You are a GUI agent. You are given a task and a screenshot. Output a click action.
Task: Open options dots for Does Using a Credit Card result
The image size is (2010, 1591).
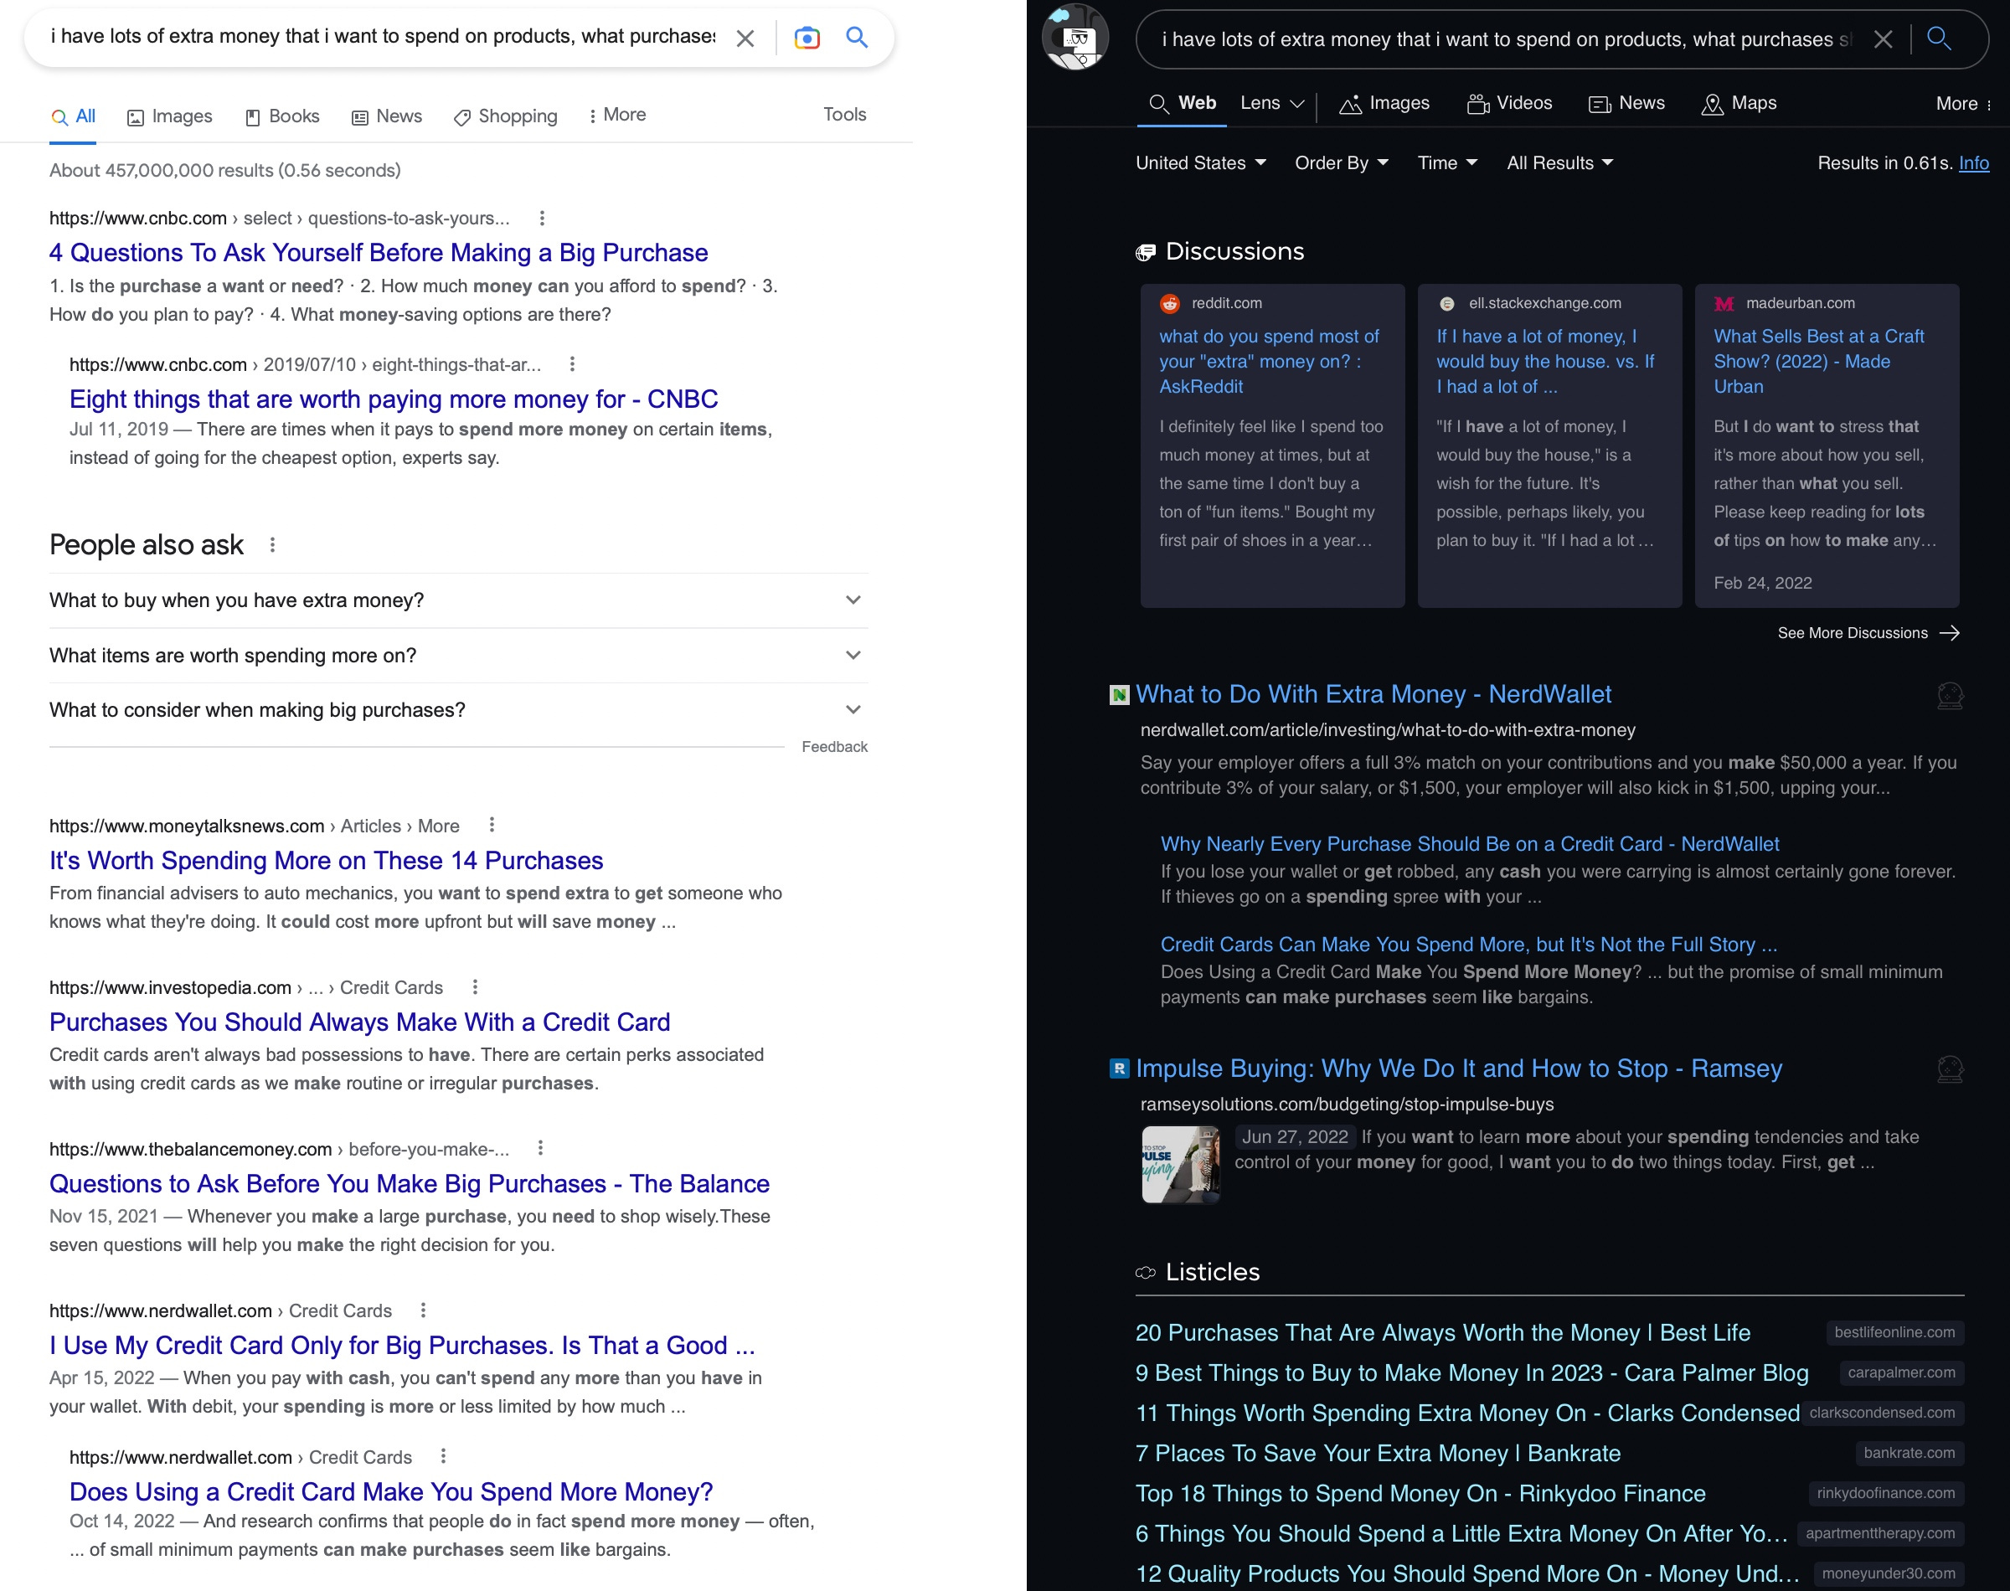[443, 1456]
